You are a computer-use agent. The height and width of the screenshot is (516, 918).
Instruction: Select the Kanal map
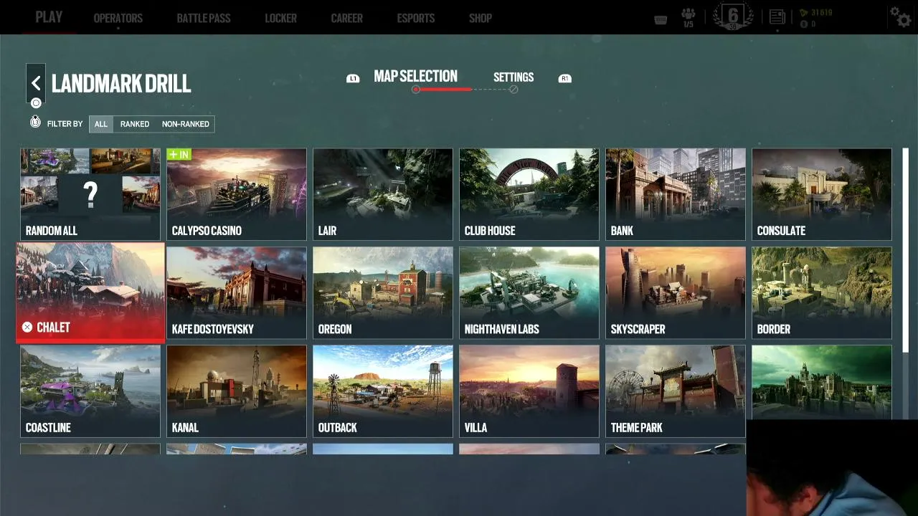237,391
